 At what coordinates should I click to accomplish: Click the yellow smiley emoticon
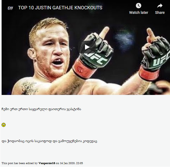pos(3,125)
